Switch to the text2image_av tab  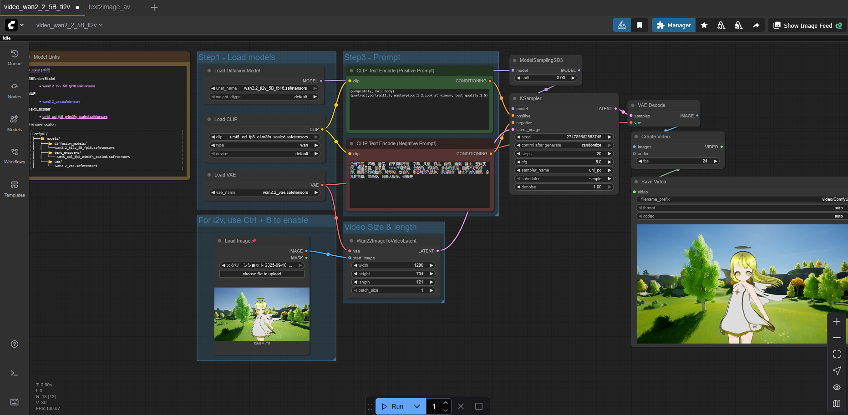pos(109,7)
